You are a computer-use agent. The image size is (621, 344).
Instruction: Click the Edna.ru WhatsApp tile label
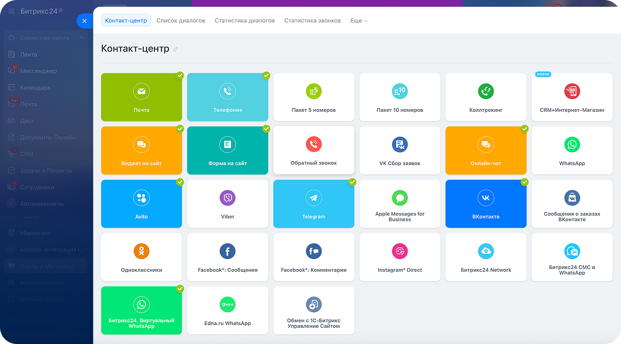(227, 323)
